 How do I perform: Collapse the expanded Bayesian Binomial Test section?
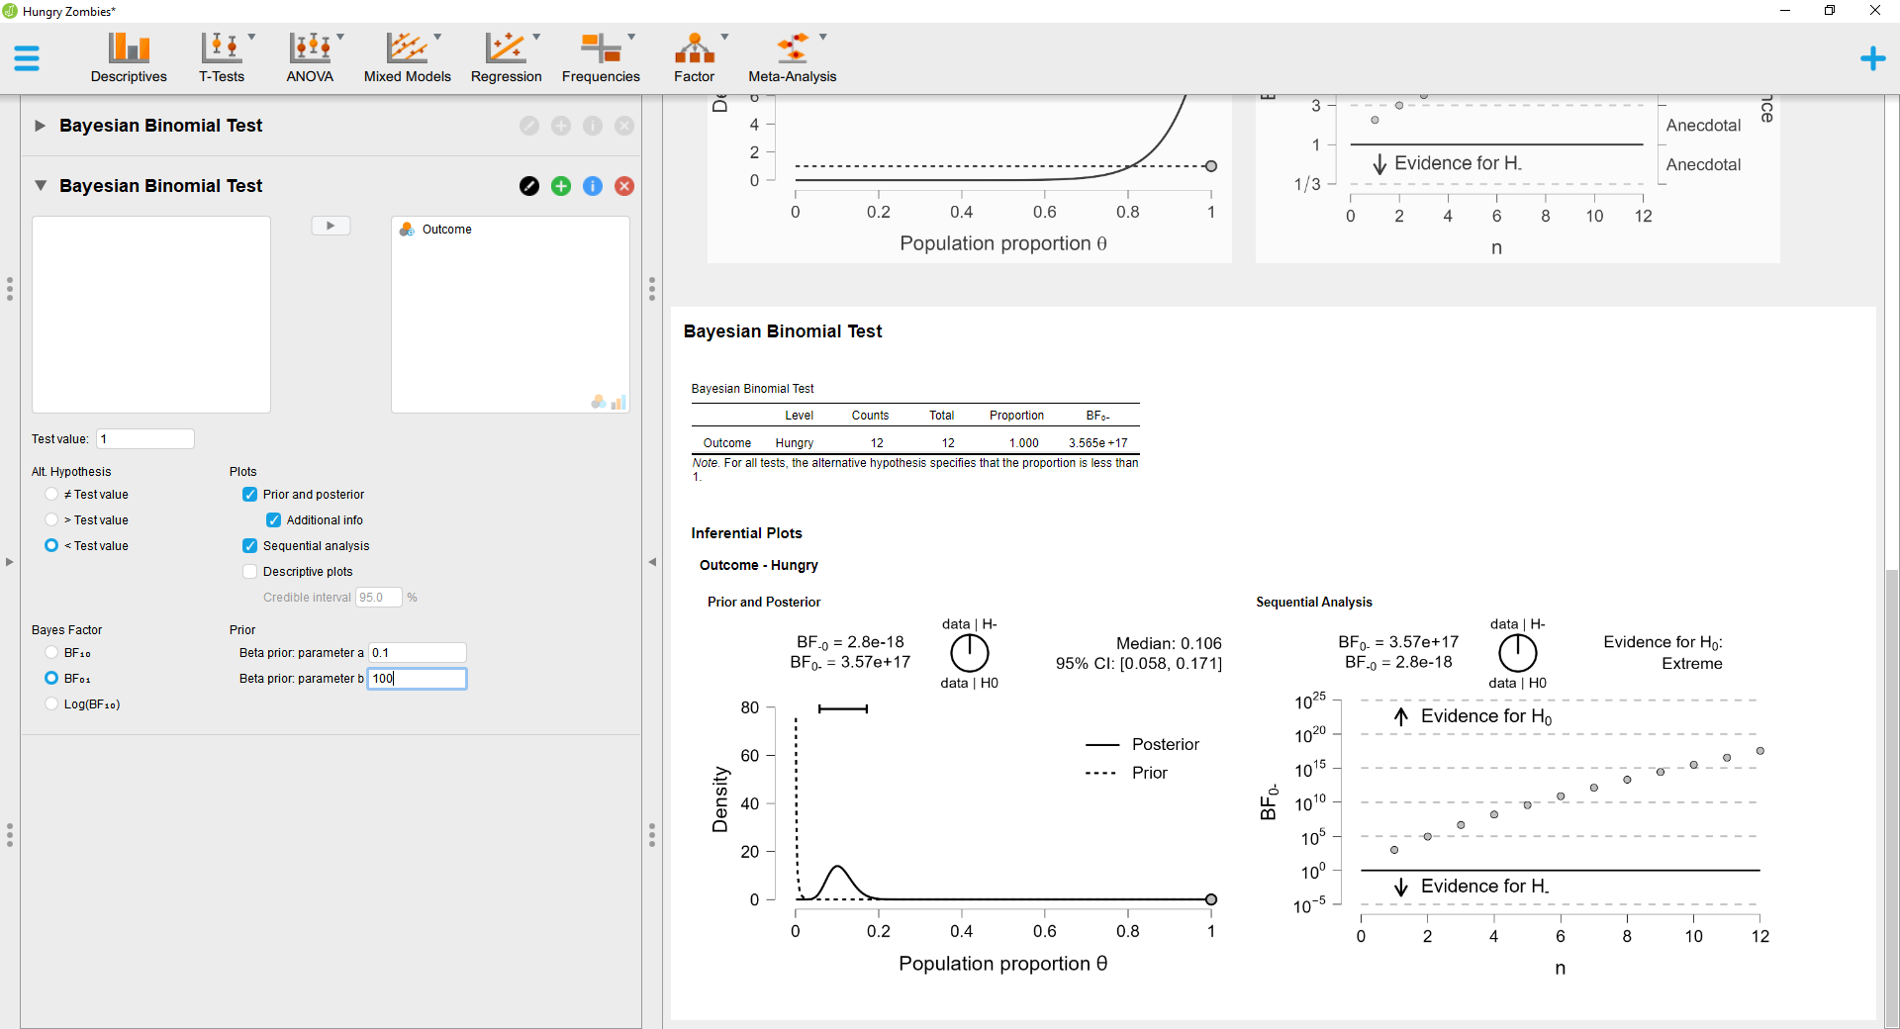[41, 185]
